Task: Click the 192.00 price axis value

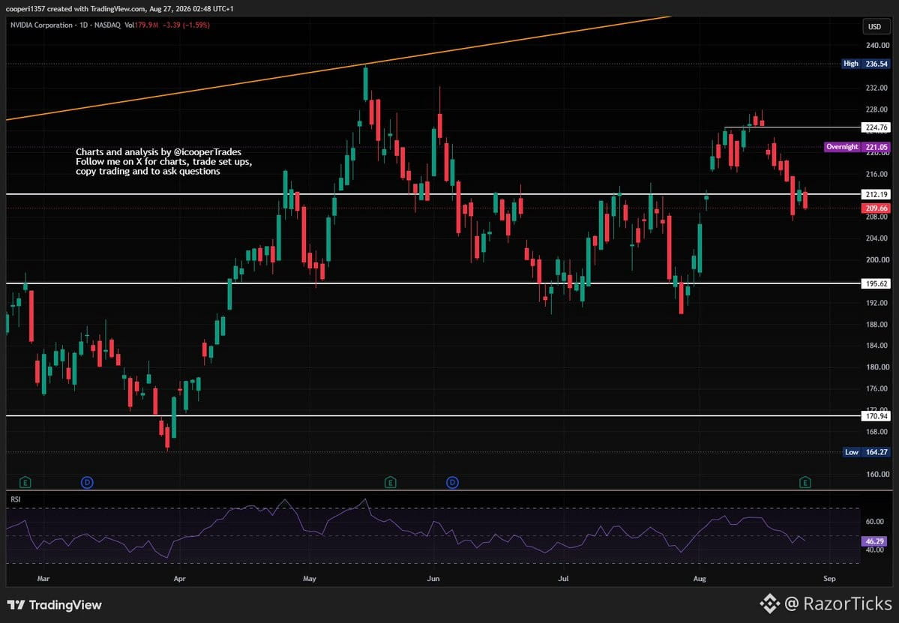Action: (877, 303)
